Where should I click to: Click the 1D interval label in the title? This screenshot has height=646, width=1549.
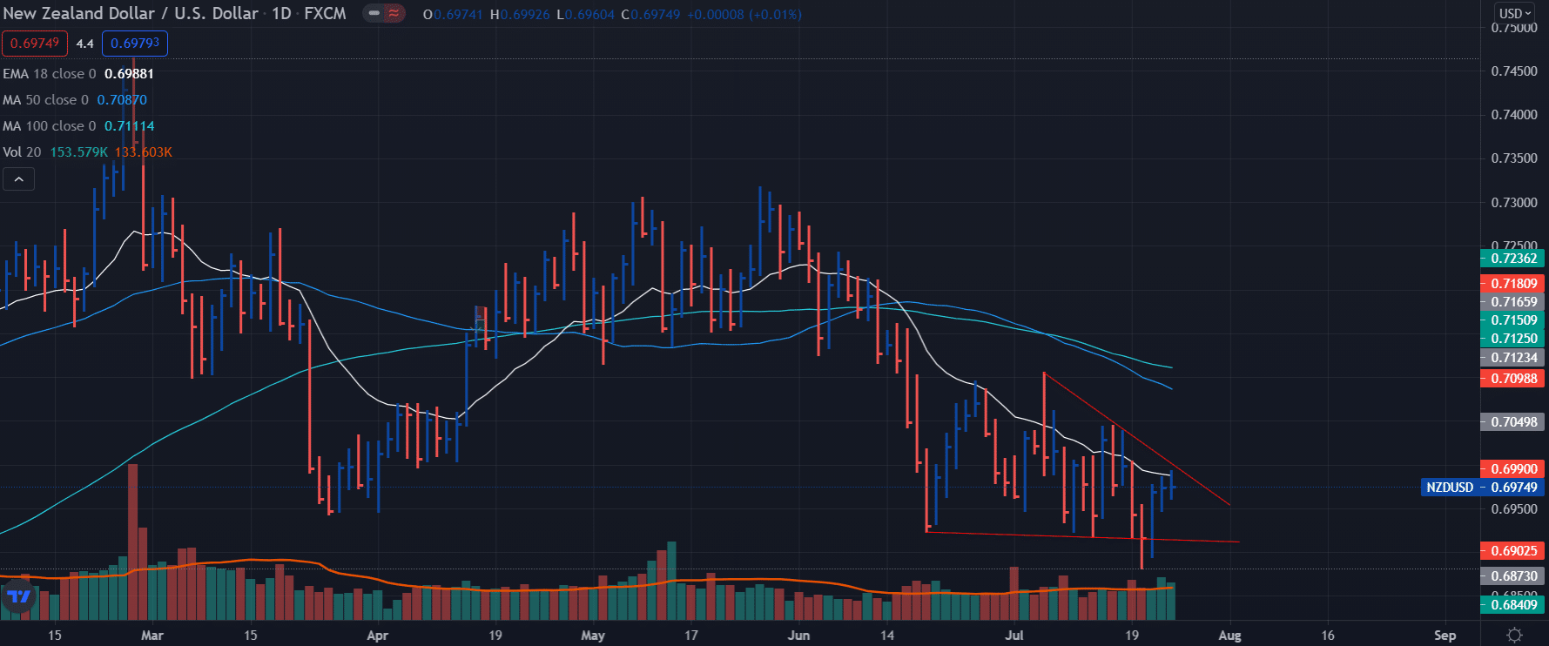(281, 13)
